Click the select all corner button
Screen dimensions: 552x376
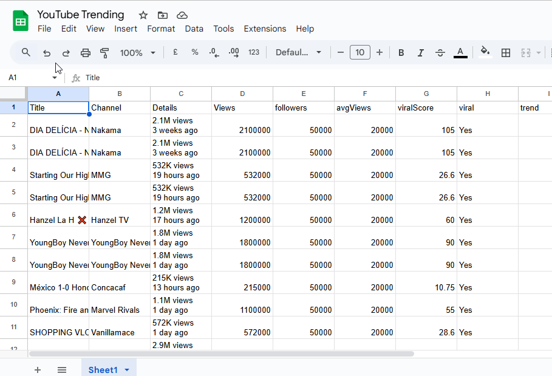(x=13, y=94)
